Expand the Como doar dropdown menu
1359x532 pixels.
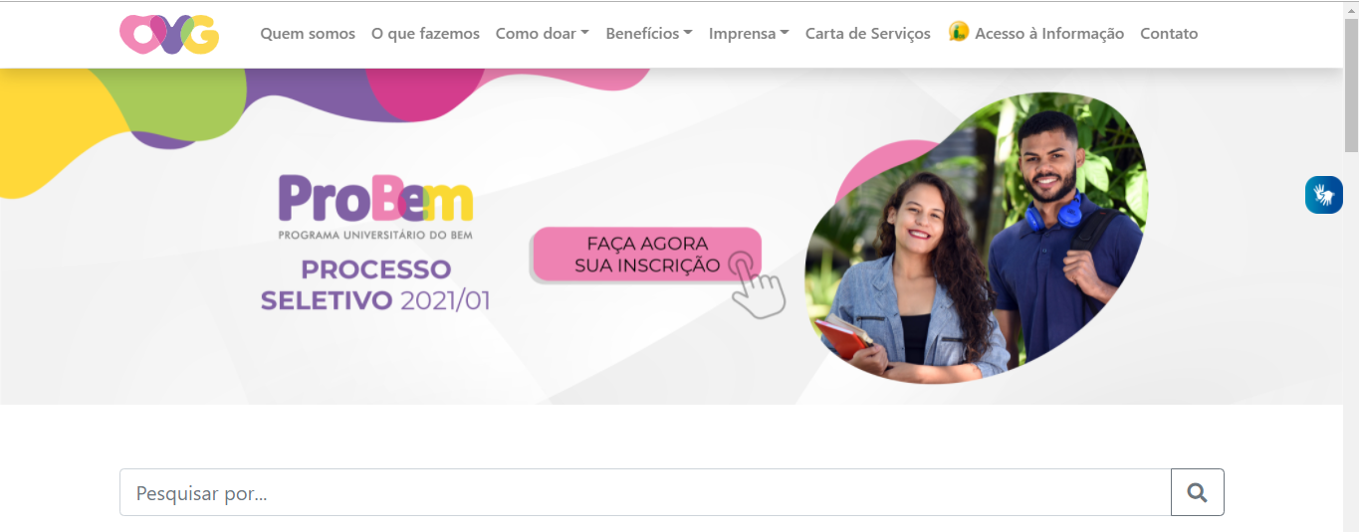click(x=543, y=33)
